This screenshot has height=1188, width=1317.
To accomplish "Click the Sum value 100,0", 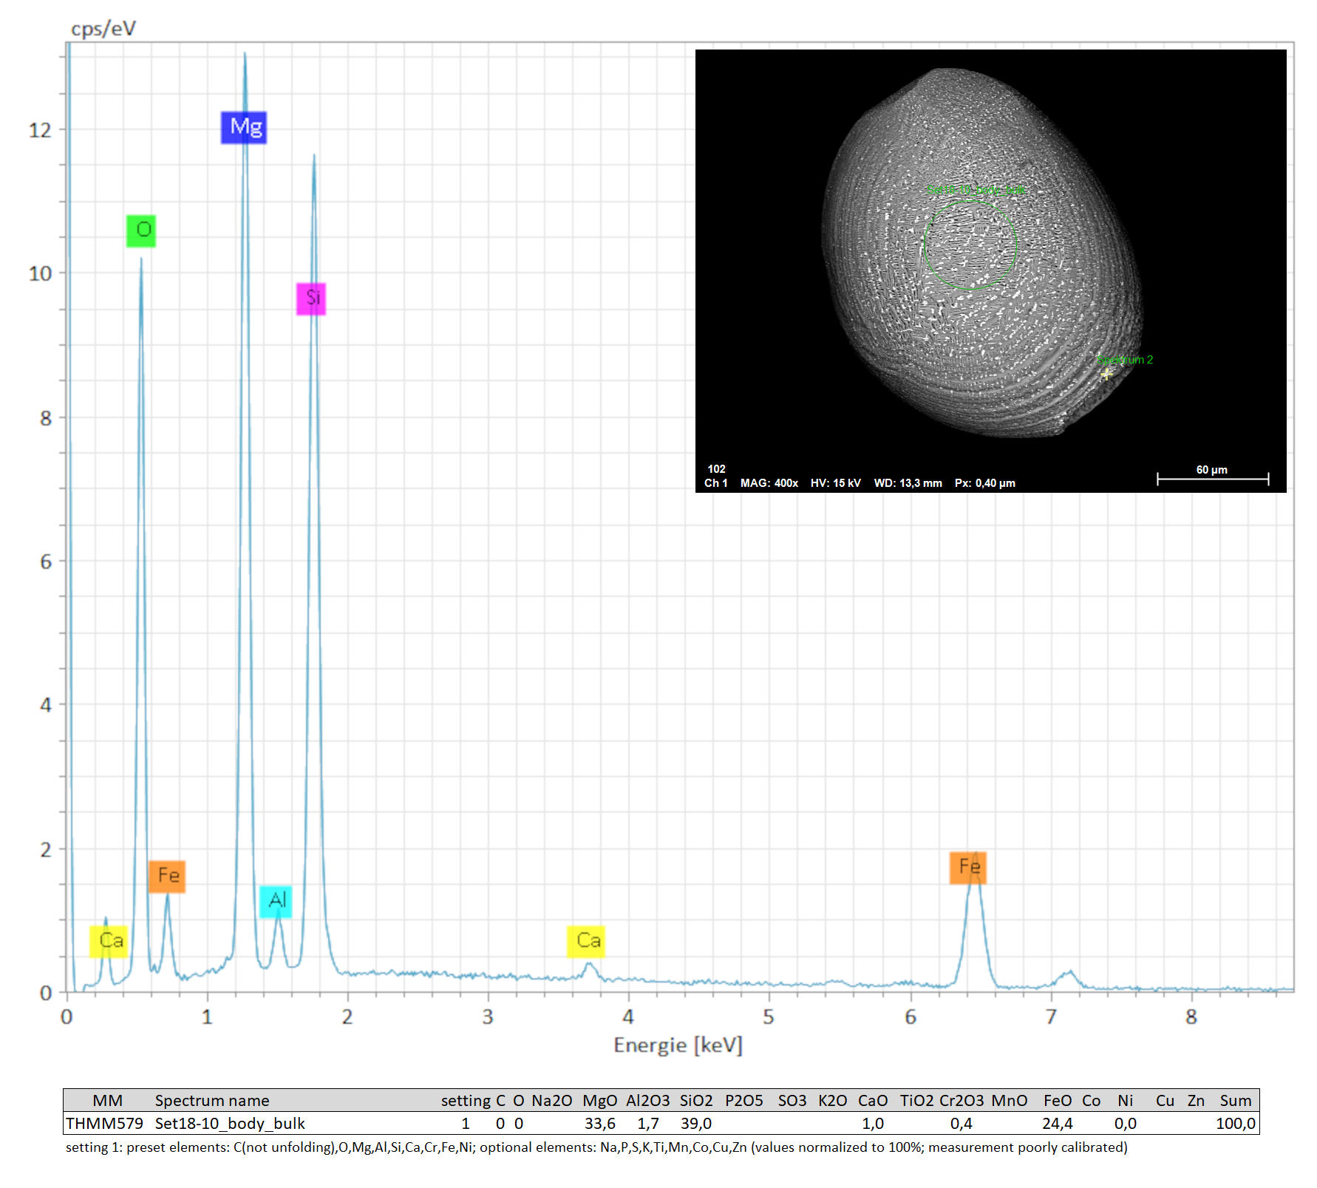I will coord(1235,1124).
